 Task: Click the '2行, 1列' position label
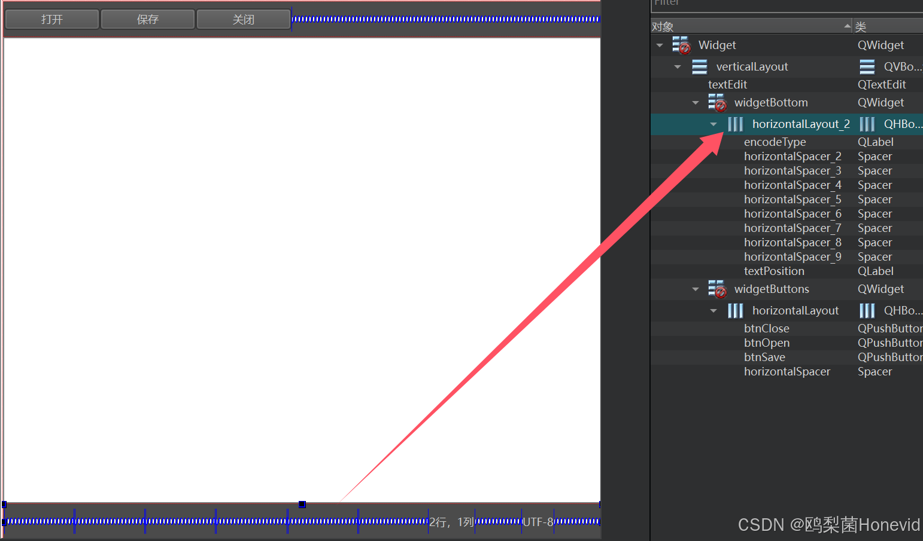(451, 522)
